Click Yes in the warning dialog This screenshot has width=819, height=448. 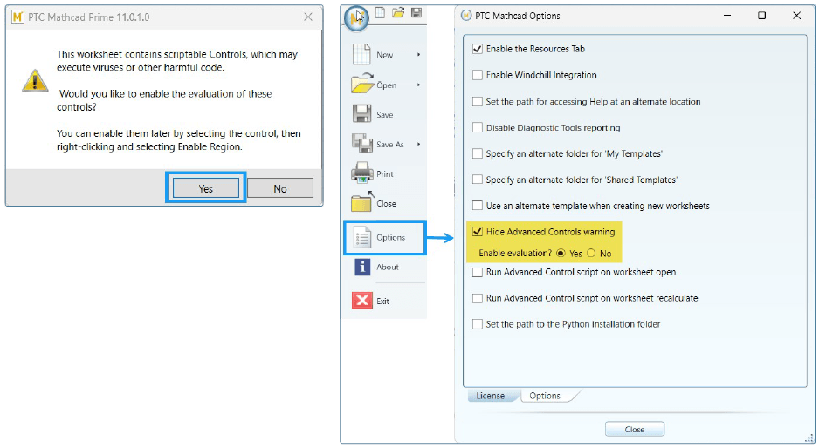(206, 188)
